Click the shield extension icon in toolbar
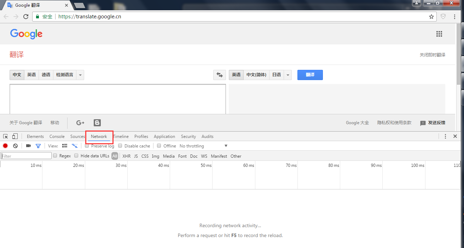The width and height of the screenshot is (464, 248). pos(443,17)
